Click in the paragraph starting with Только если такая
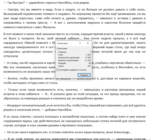The image size is (151, 140). coord(74,94)
